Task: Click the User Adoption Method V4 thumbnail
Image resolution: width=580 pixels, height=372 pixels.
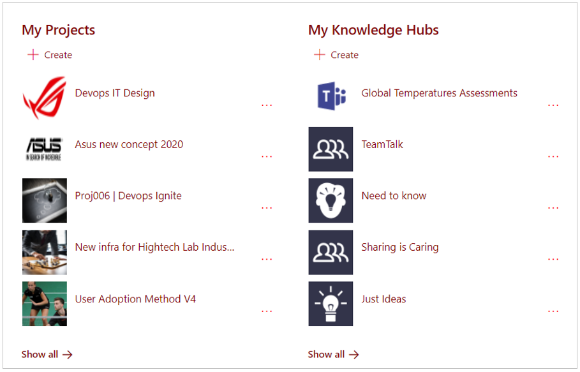Action: (x=45, y=304)
